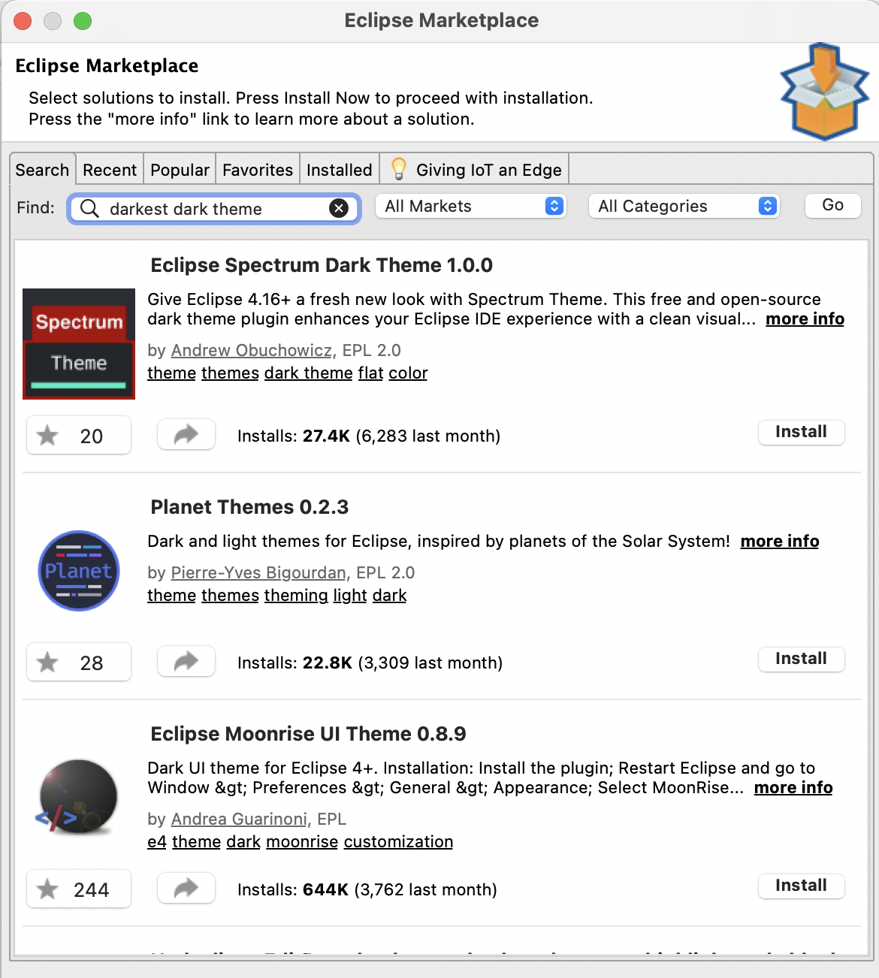Open the All Markets dropdown
Image resolution: width=879 pixels, height=978 pixels.
472,206
